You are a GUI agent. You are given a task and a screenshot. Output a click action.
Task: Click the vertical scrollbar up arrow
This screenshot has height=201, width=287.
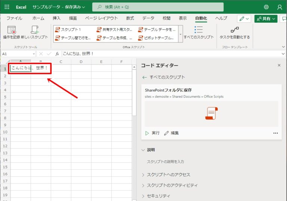coord(134,67)
